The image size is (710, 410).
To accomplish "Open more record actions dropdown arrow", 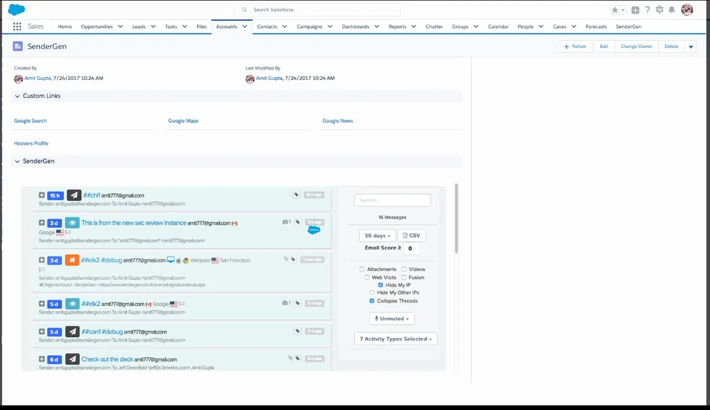I will 690,47.
